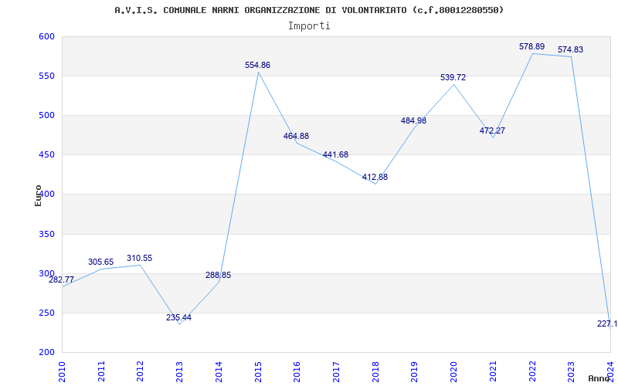Select the Importi subtitle

tap(309, 26)
